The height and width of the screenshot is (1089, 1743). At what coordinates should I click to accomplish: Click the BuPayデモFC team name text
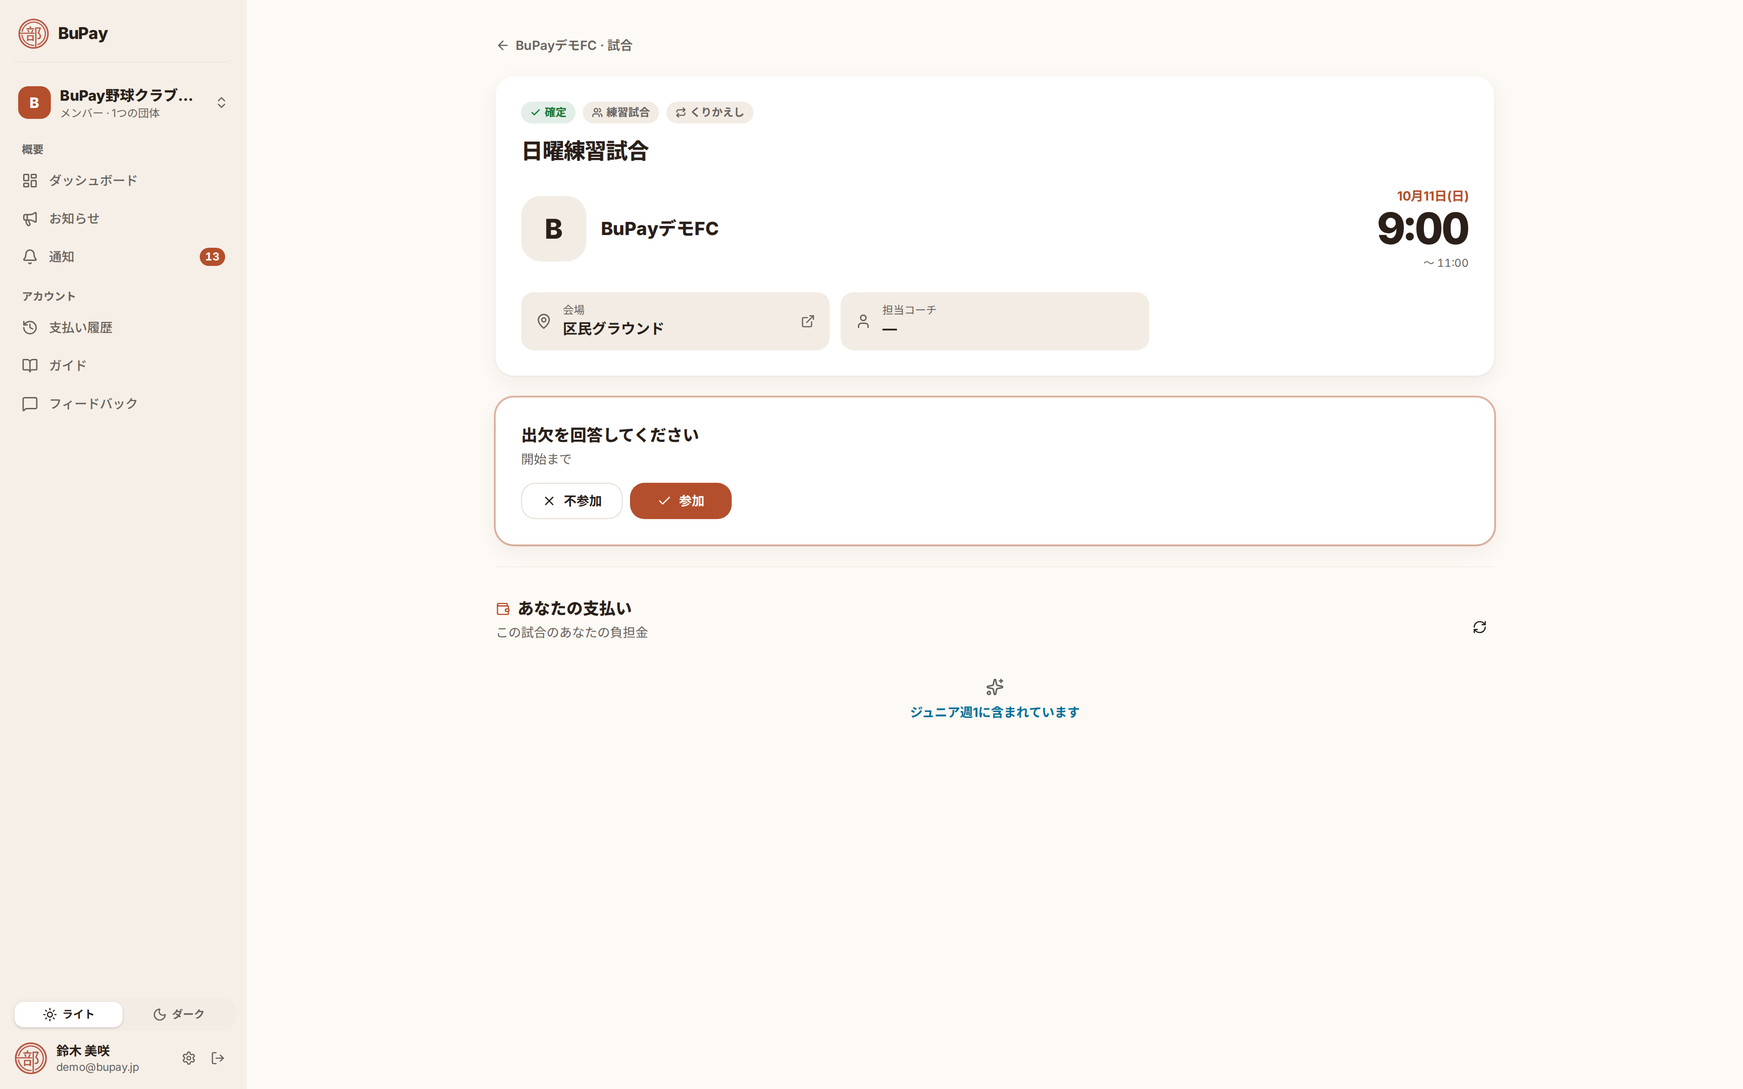click(660, 228)
